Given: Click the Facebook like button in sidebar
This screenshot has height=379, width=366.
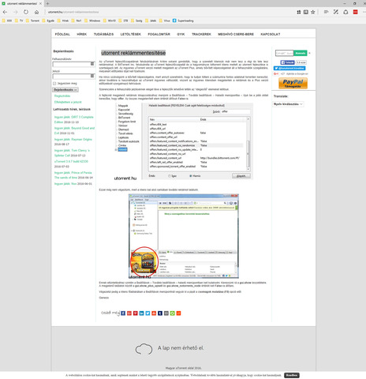Looking at the screenshot, I should pos(287,62).
